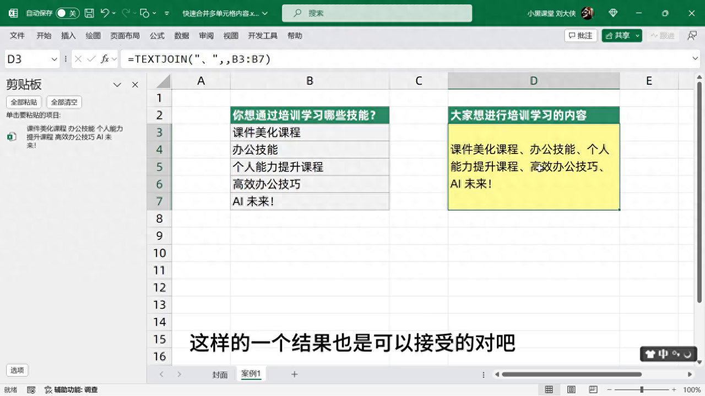Viewport: 705px width, 396px height.
Task: Open the 文件 menu
Action: (18, 36)
